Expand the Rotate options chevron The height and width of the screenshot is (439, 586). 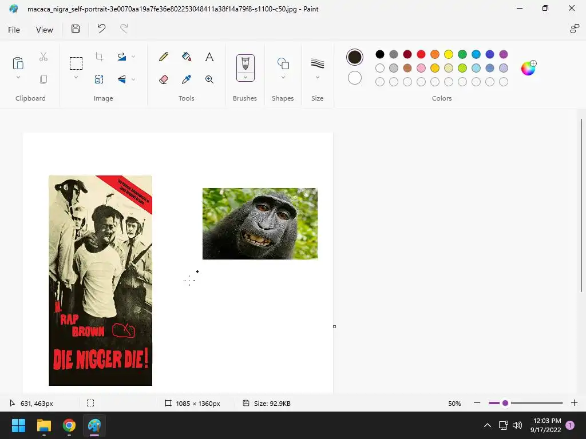[x=133, y=57]
